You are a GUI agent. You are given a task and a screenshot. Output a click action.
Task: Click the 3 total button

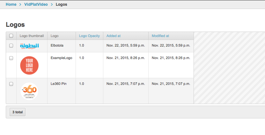click(x=18, y=112)
